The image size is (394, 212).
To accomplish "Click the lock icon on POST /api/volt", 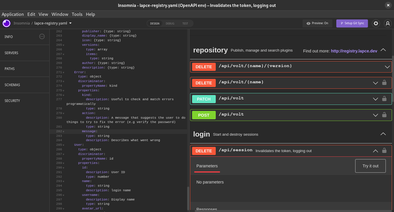I will [x=384, y=115].
